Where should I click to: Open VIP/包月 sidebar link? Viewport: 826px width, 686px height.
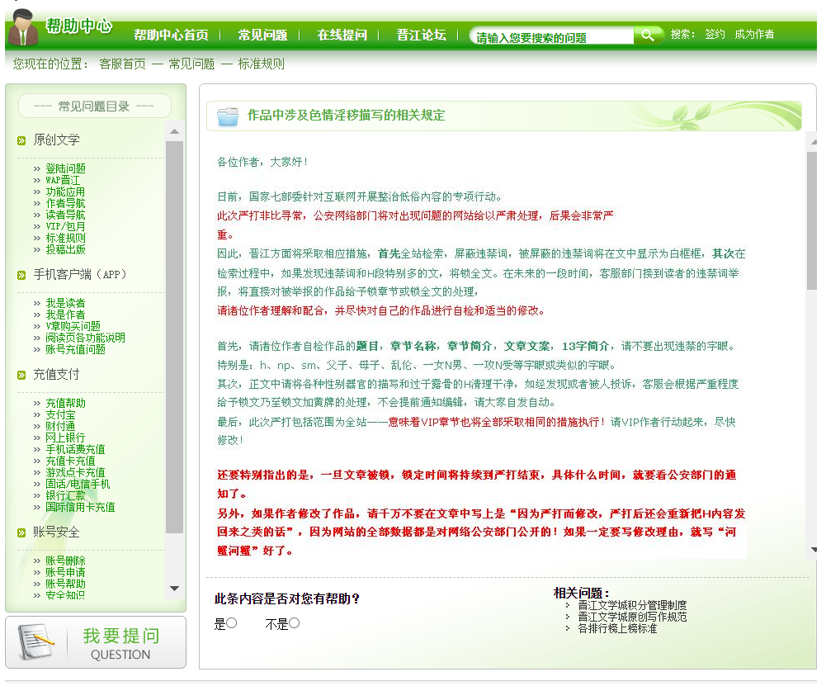[65, 226]
